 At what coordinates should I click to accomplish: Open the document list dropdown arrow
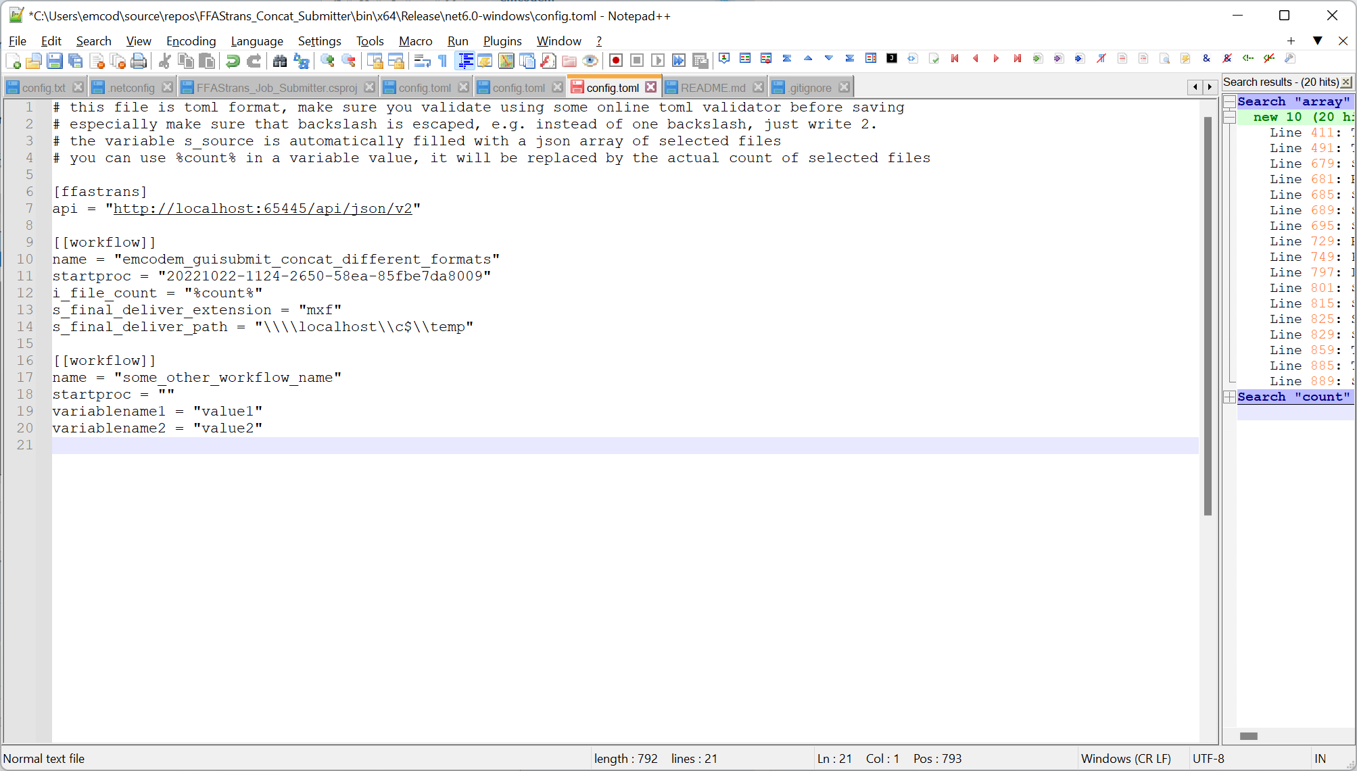[x=1317, y=41]
